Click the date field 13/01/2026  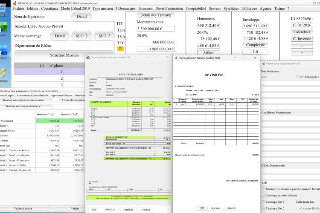302,25
